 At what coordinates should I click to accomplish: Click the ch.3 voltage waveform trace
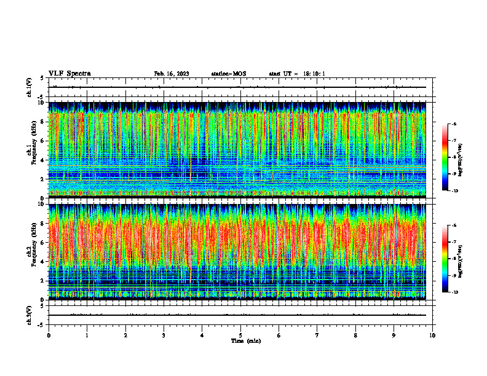pos(237,315)
